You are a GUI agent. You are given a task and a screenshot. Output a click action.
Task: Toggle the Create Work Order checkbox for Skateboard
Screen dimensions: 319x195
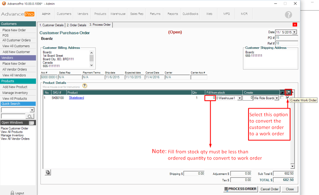[288, 98]
